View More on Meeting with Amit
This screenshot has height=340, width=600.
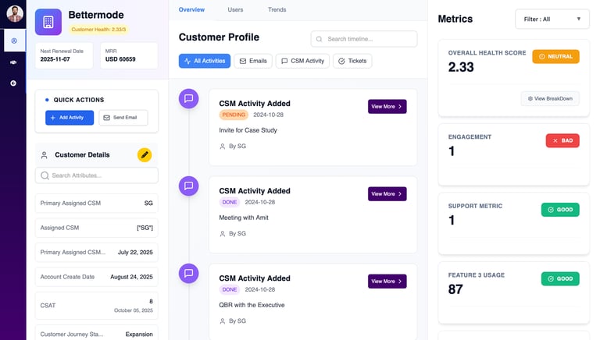click(x=387, y=193)
